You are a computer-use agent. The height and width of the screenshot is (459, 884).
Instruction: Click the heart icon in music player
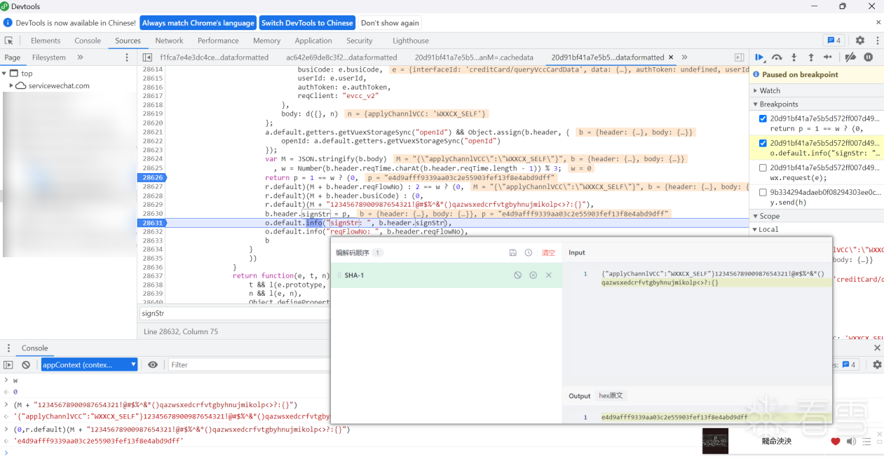point(836,441)
